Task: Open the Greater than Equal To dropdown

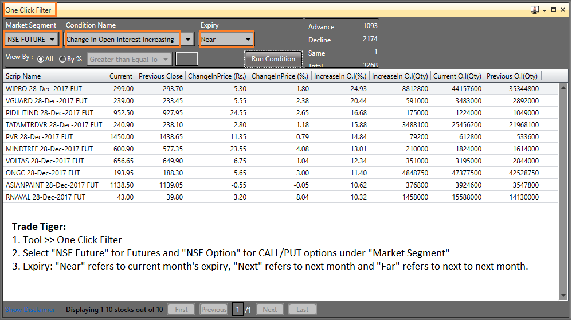Action: [x=129, y=59]
